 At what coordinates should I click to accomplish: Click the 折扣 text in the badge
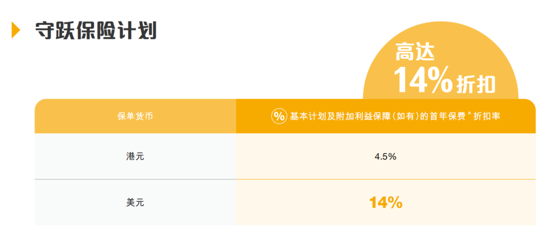point(476,83)
